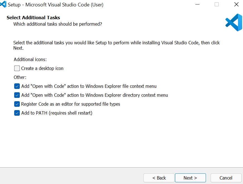Click the disabled maximize button
This screenshot has height=184, width=243.
click(217, 4)
